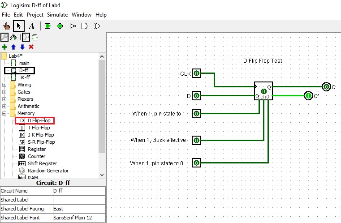Select the Q' output pin
341x223 pixels.
coord(308,96)
